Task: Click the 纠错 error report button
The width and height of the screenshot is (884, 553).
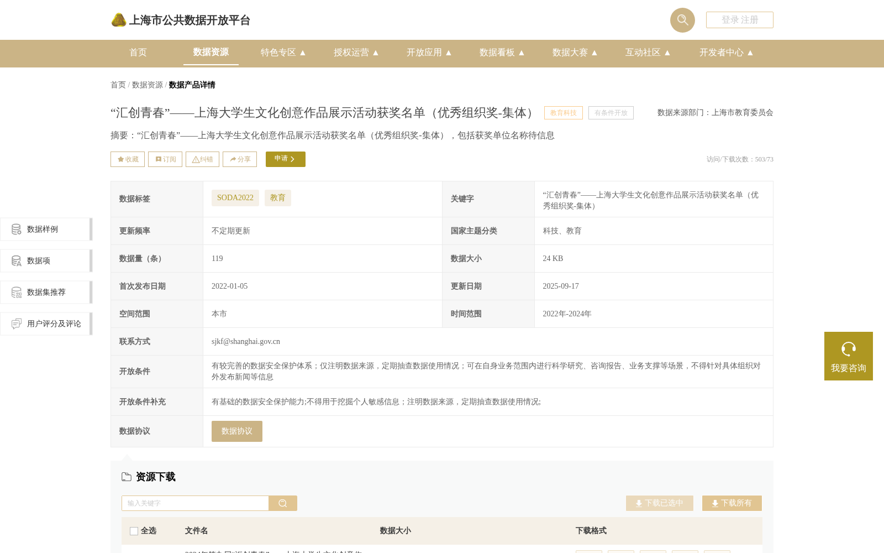Action: [202, 159]
